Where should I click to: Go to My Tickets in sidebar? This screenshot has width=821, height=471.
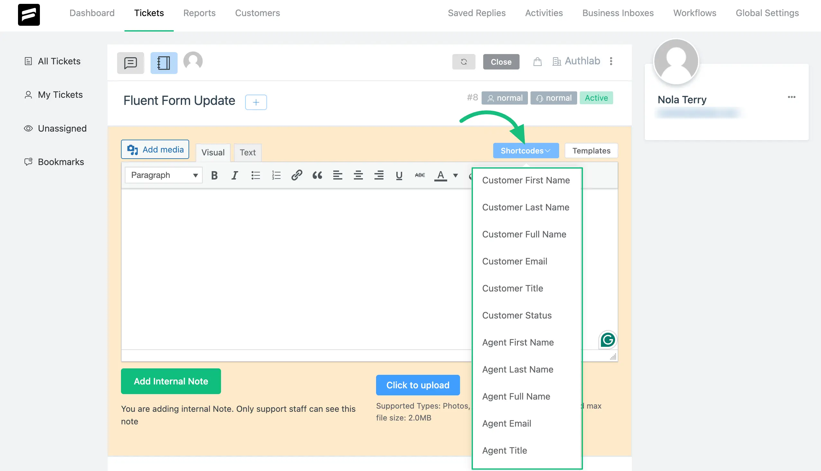[x=53, y=95]
